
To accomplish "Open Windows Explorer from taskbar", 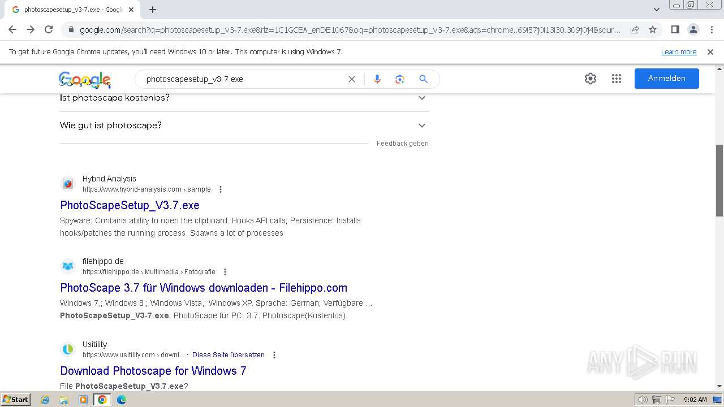I will (64, 400).
